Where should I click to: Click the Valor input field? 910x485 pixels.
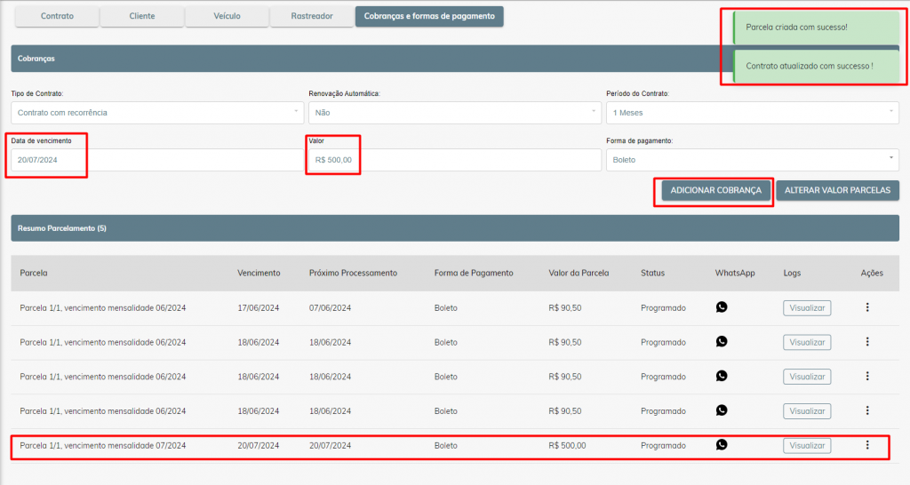454,160
